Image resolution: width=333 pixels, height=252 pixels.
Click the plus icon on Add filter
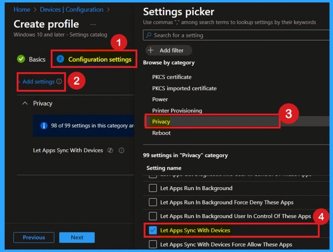(151, 50)
